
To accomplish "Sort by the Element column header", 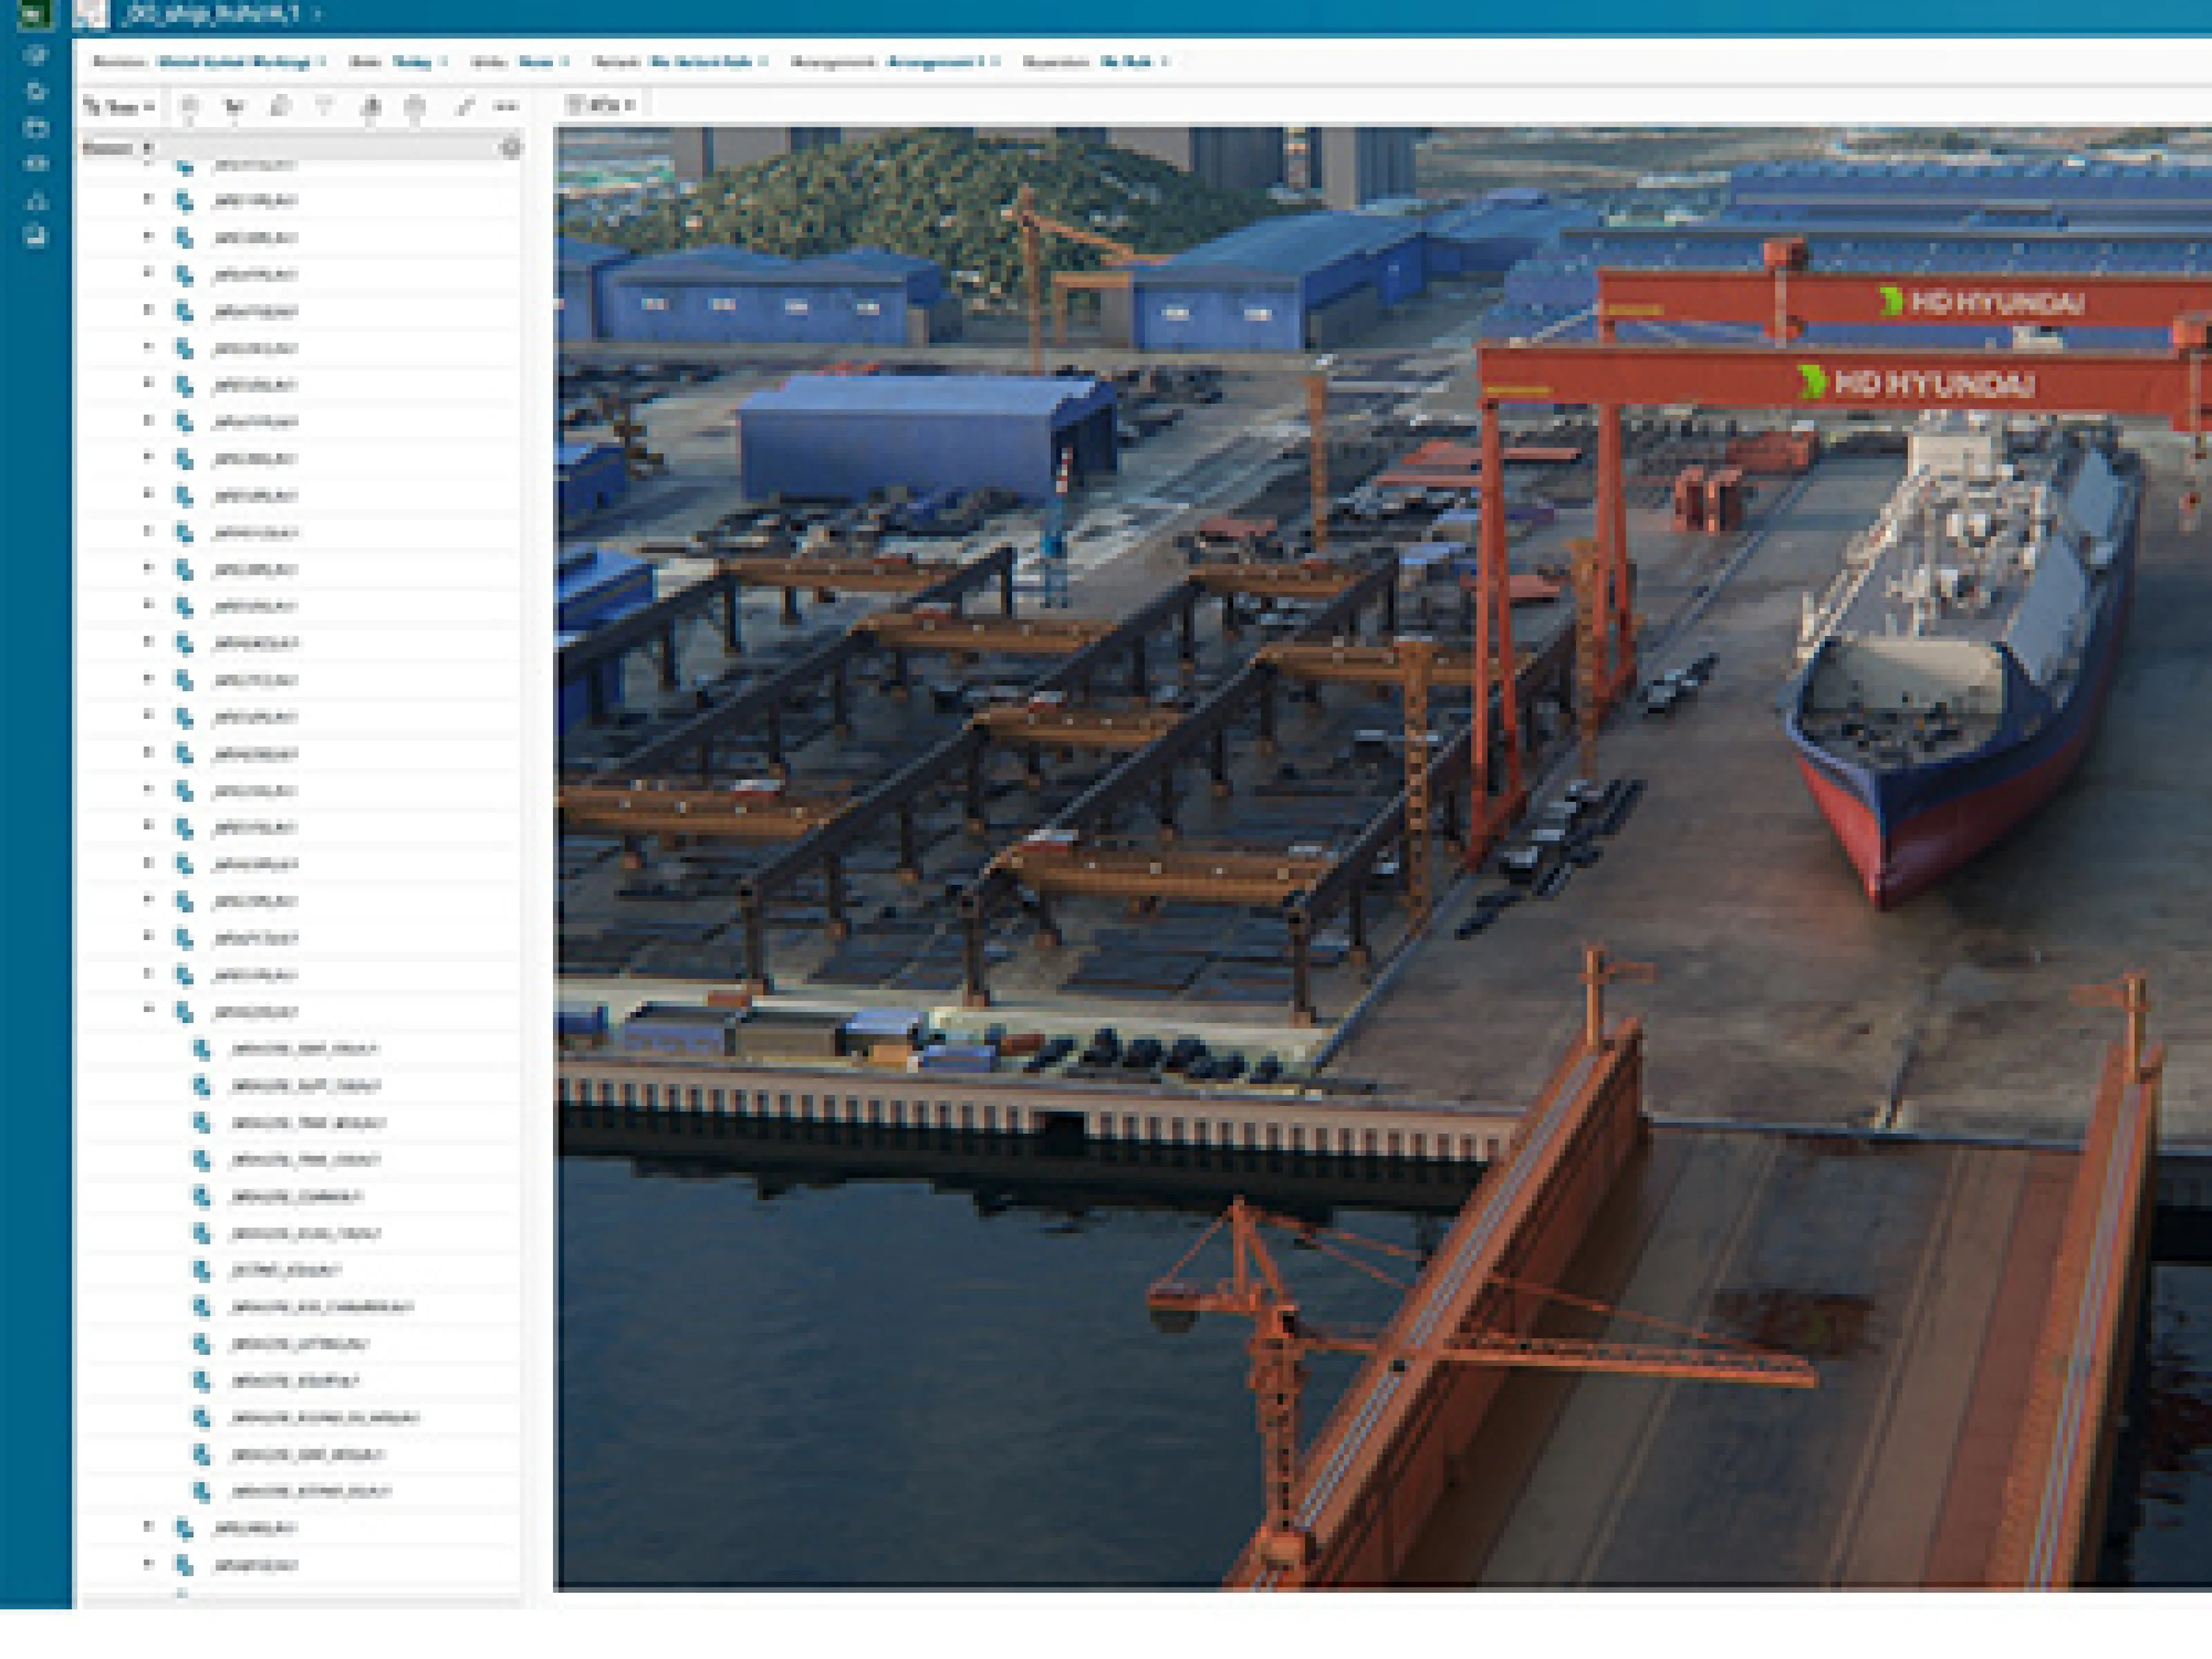I will click(108, 148).
